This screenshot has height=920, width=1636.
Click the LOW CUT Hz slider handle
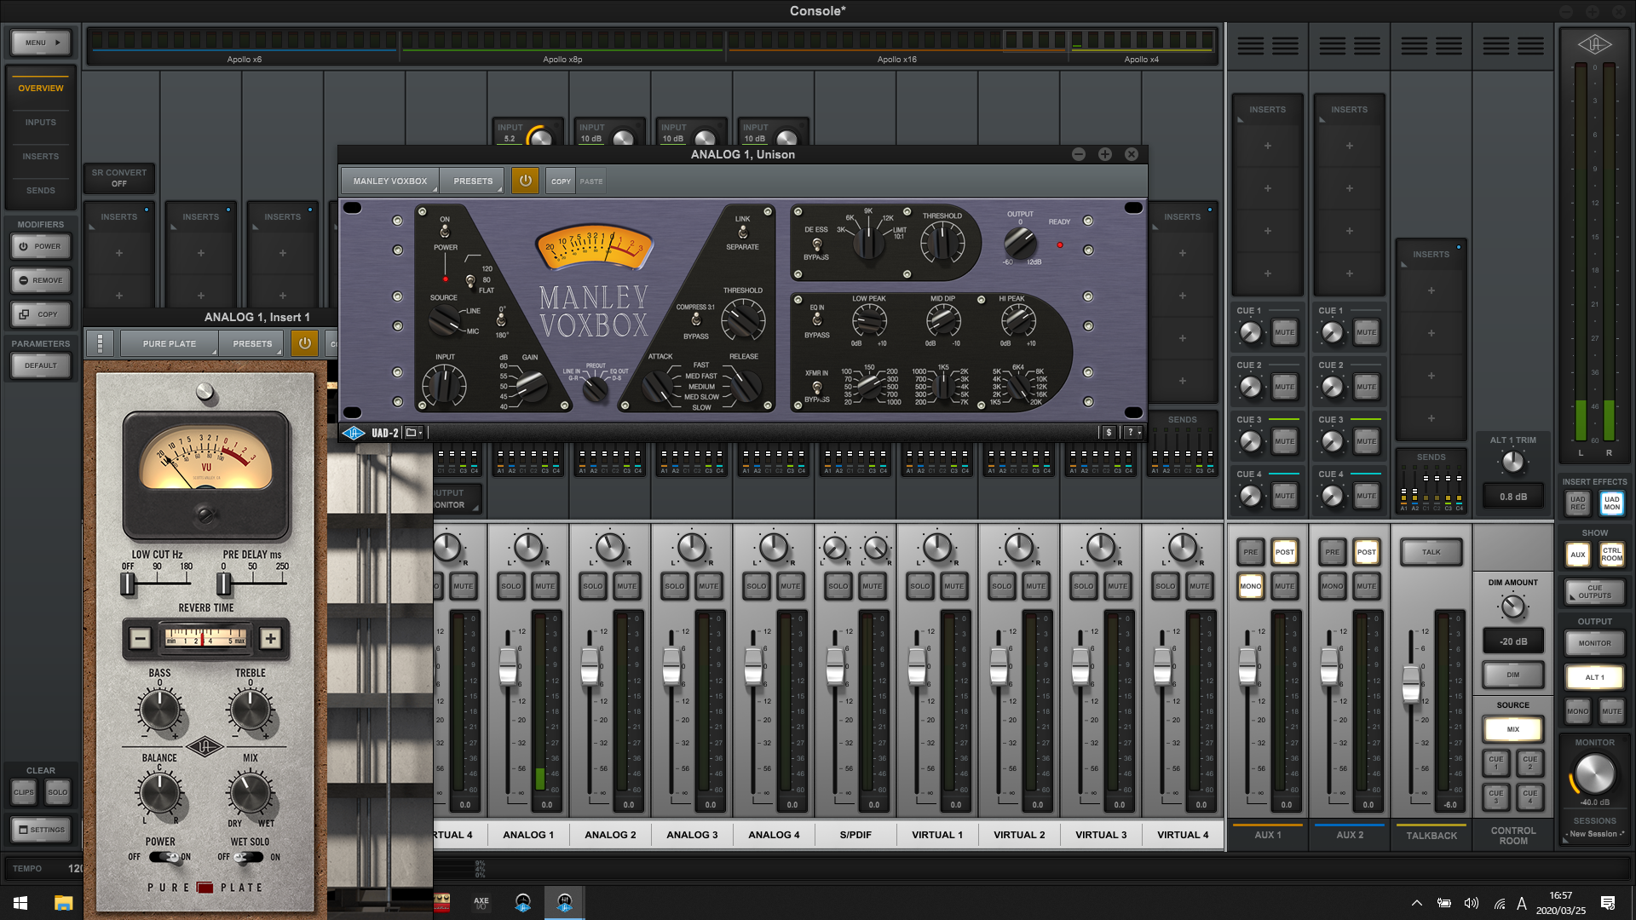(x=128, y=584)
